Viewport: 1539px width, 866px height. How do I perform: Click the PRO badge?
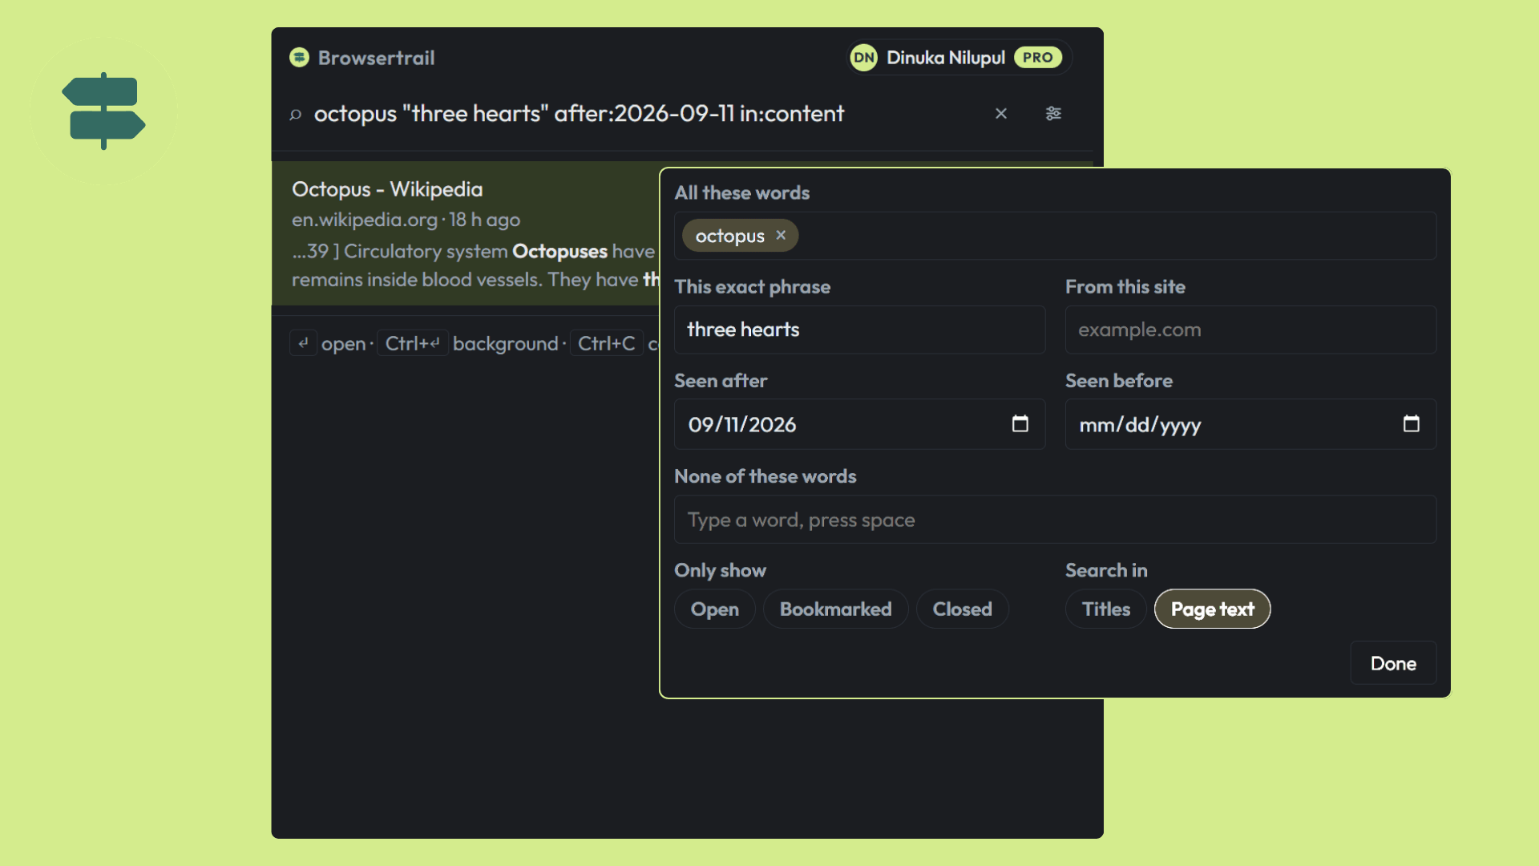1038,58
